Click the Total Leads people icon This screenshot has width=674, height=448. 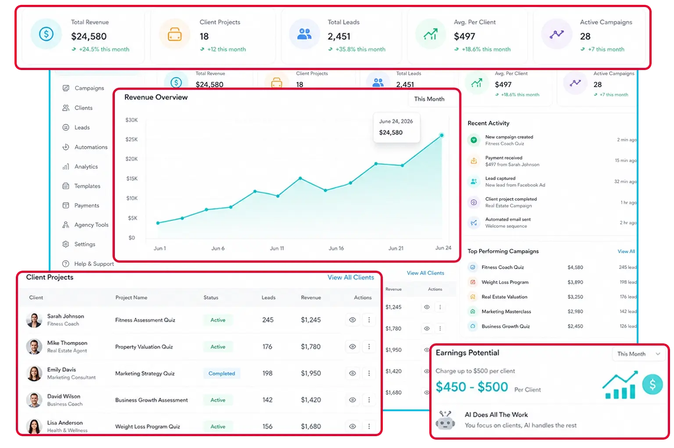click(304, 34)
